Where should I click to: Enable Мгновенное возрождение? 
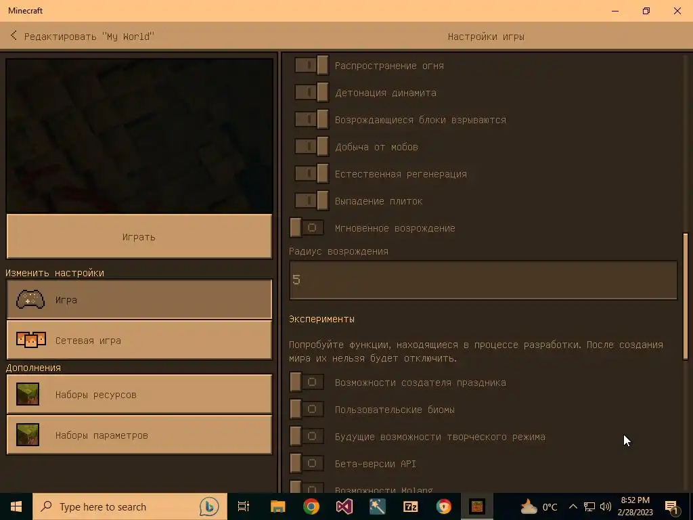tap(307, 227)
